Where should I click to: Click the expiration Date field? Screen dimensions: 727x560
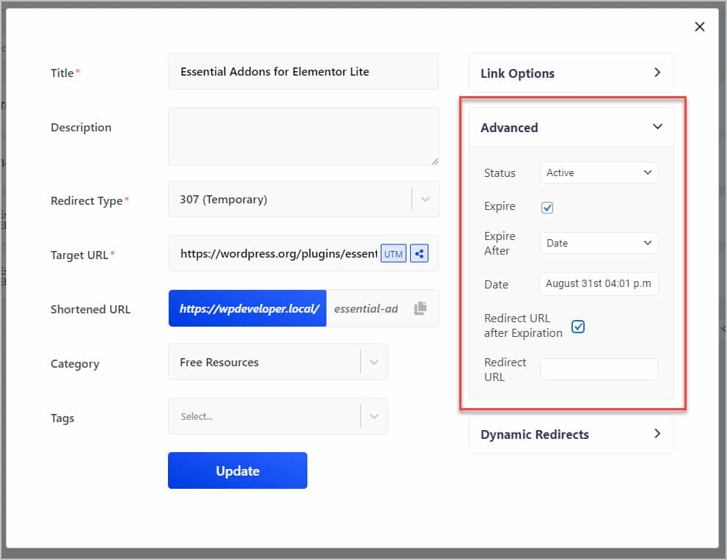coord(599,283)
